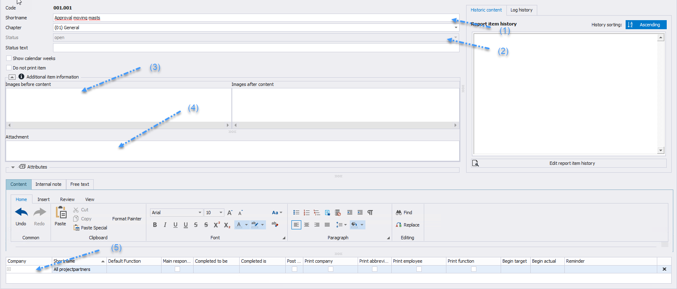Open the line spacing dropdown
Viewport: 677px width, 289px height.
[x=341, y=225]
